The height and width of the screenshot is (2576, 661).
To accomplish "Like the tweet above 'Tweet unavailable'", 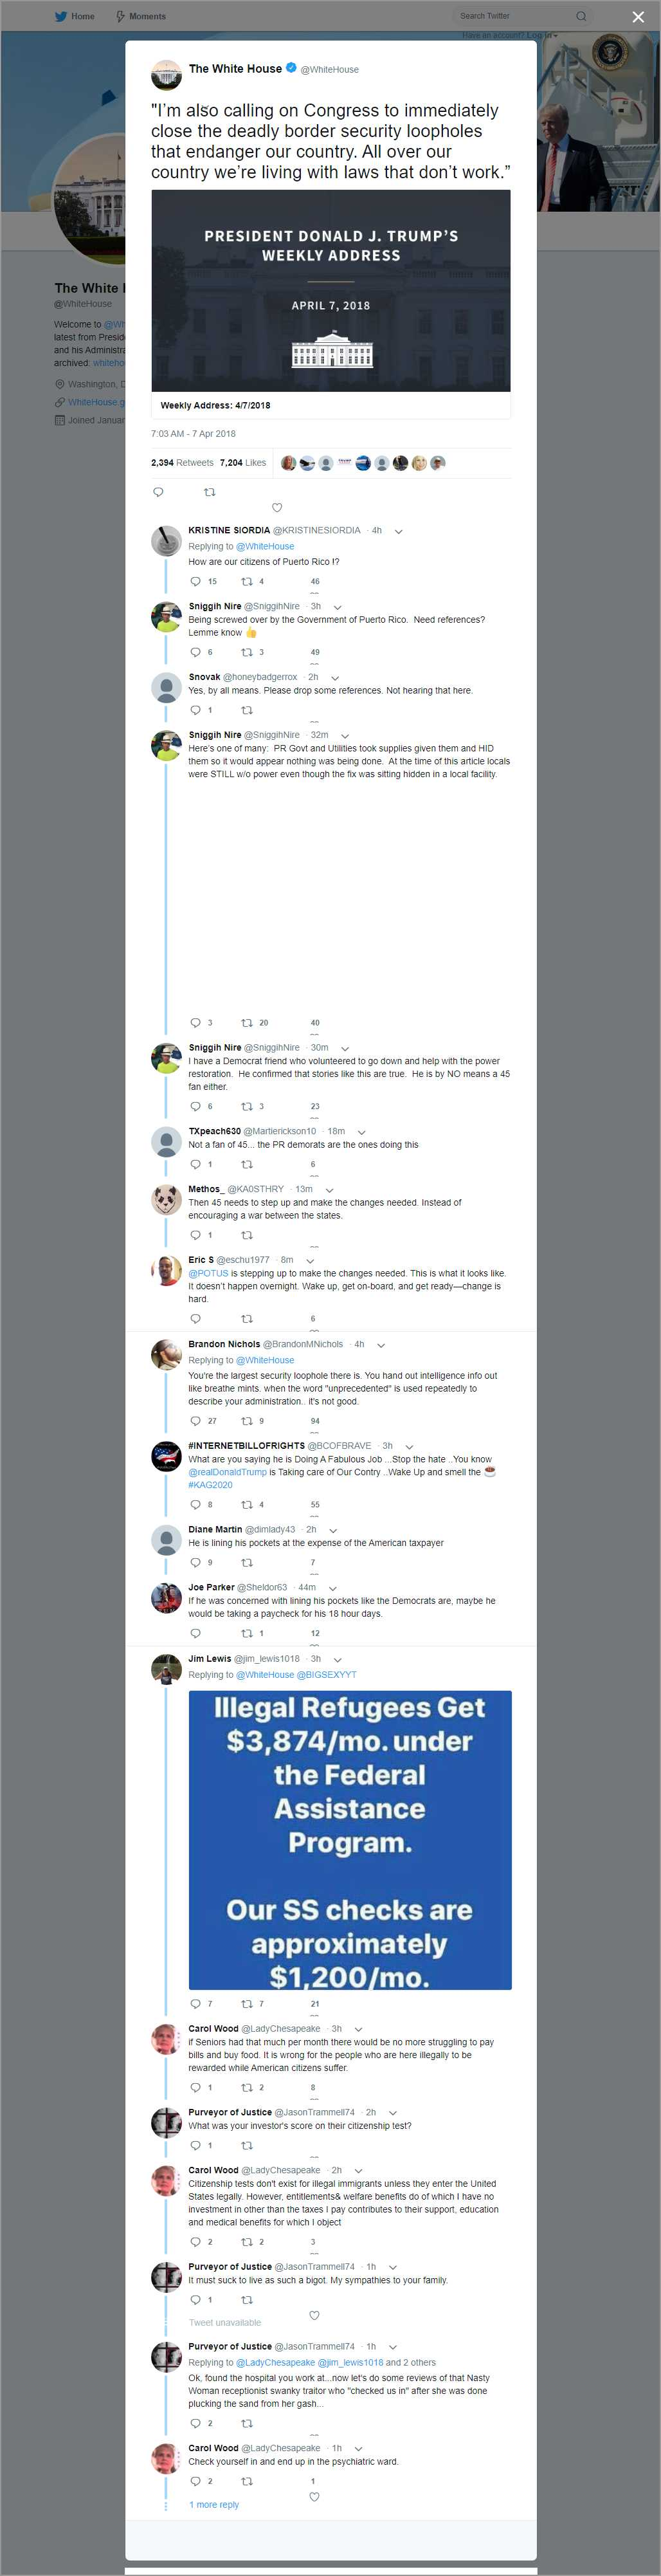I will click(x=314, y=2315).
